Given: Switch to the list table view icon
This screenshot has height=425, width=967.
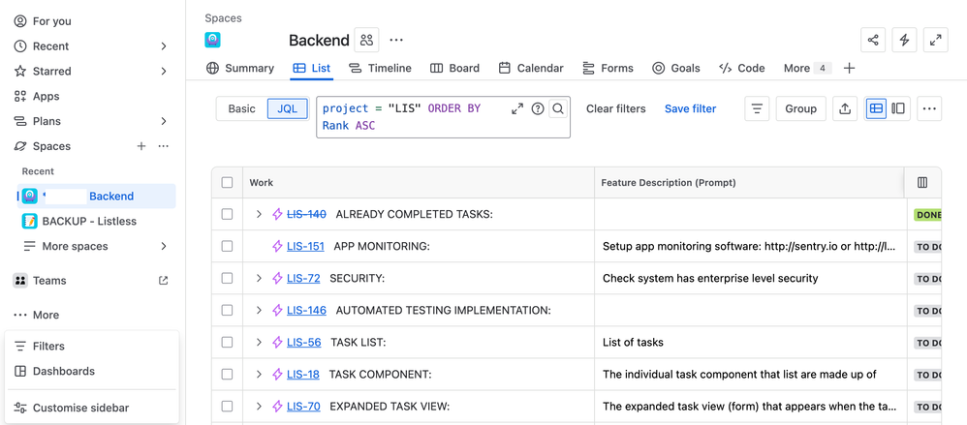Looking at the screenshot, I should pos(876,109).
